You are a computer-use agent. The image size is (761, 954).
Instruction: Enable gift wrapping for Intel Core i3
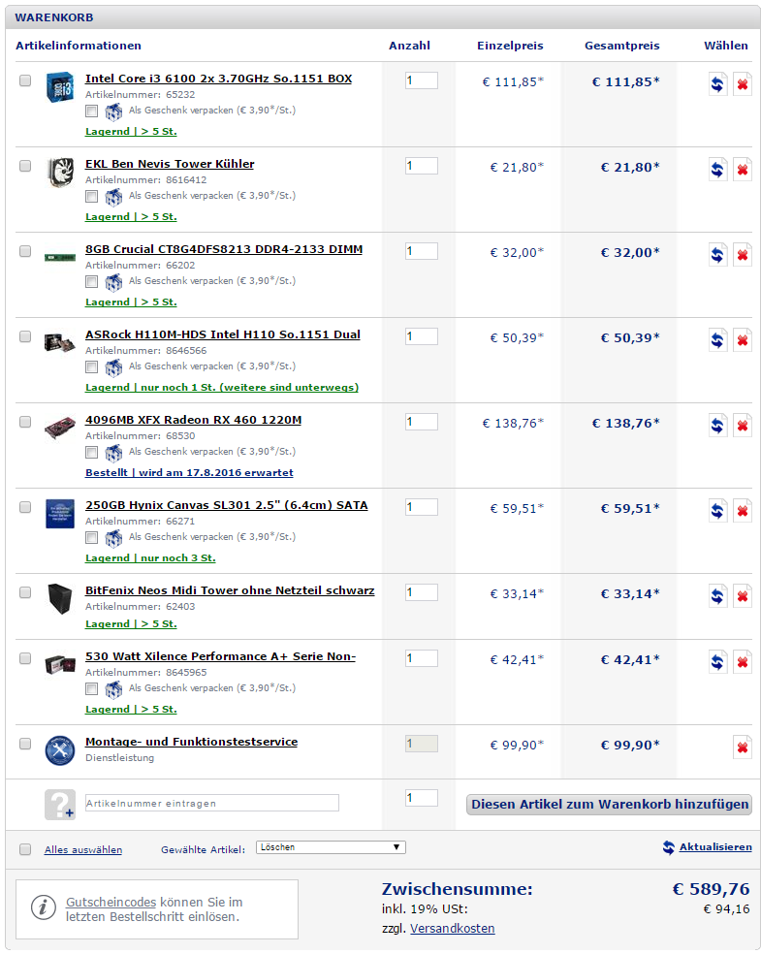(x=91, y=111)
